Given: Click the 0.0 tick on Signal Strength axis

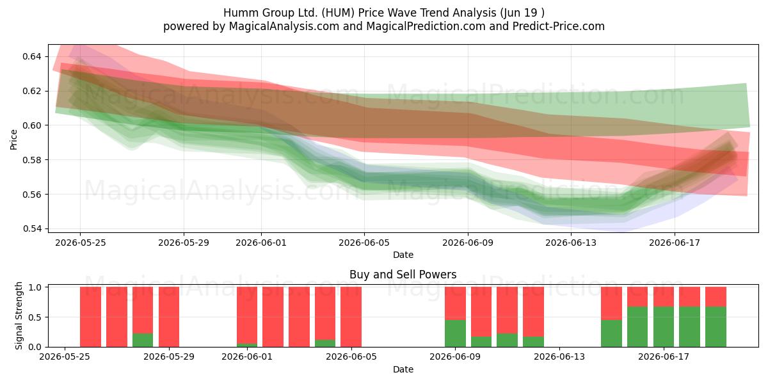Looking at the screenshot, I should click(36, 347).
